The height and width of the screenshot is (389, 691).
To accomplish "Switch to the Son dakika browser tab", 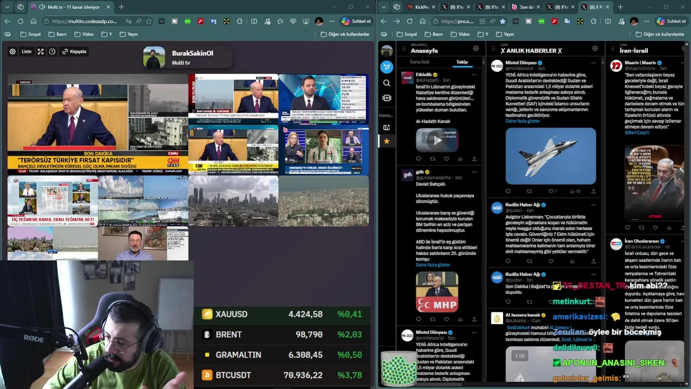I will [x=526, y=7].
